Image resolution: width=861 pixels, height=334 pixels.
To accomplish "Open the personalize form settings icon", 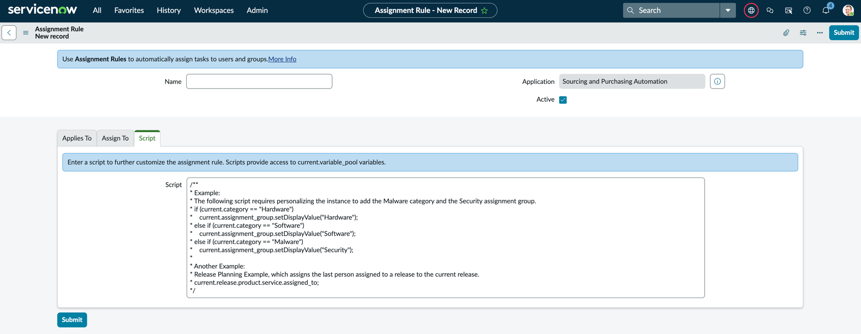I will pos(803,33).
